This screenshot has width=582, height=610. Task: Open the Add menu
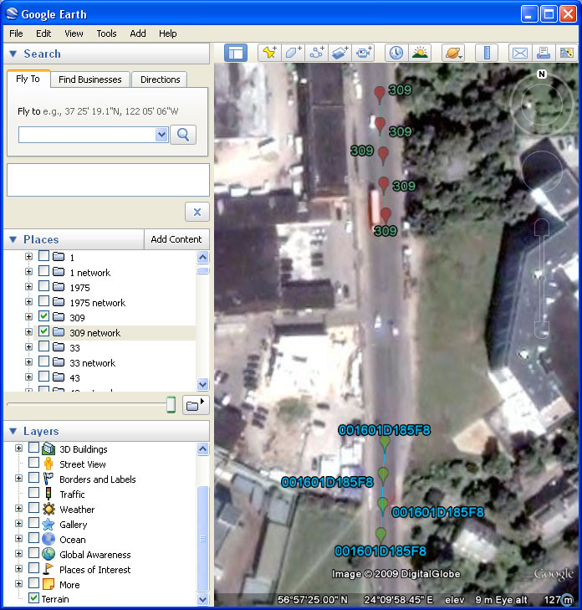tap(138, 33)
